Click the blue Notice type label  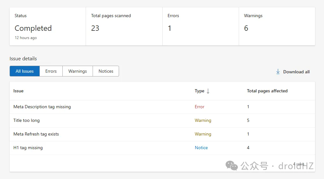point(201,148)
